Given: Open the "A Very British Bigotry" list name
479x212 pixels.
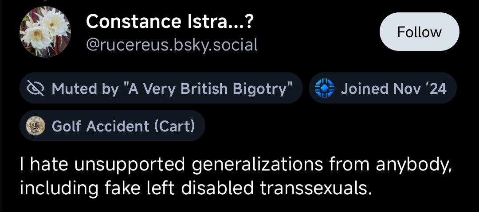Looking at the screenshot, I should [x=210, y=89].
